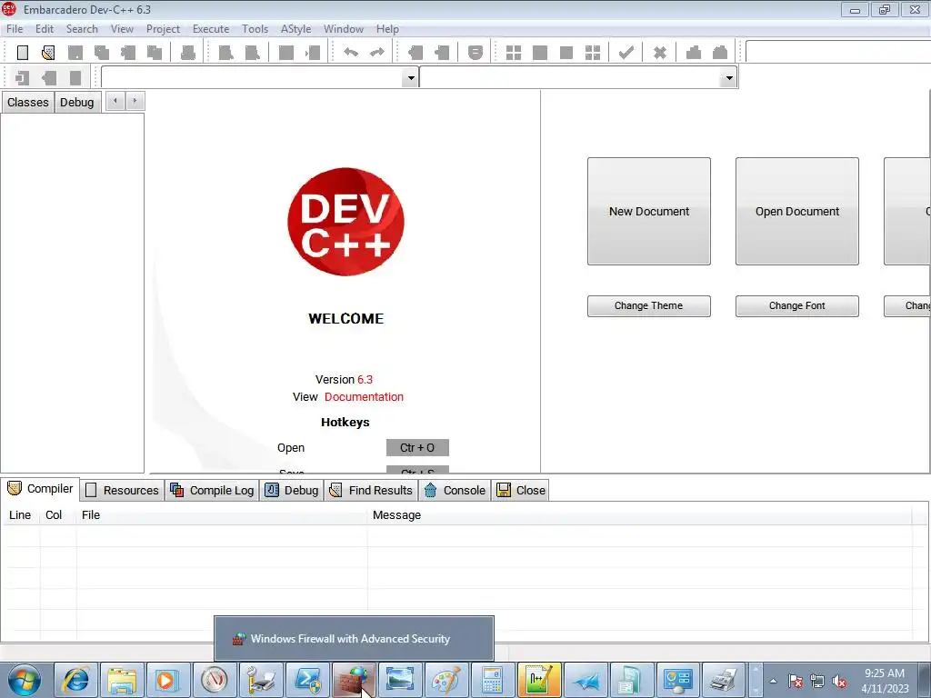931x698 pixels.
Task: Click the checkmark toolbar icon
Action: 626,53
